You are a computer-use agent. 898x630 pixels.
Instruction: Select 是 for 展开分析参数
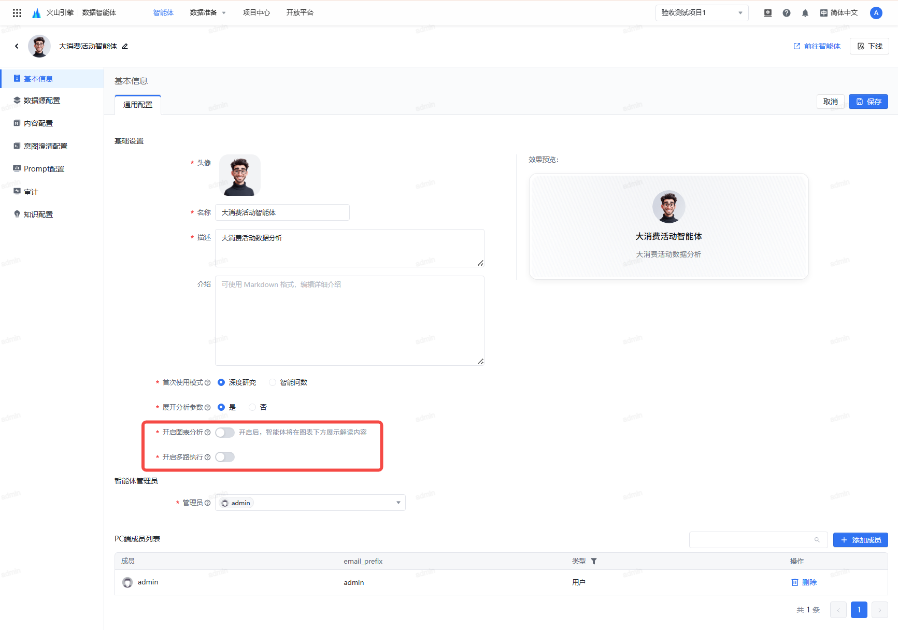[221, 407]
